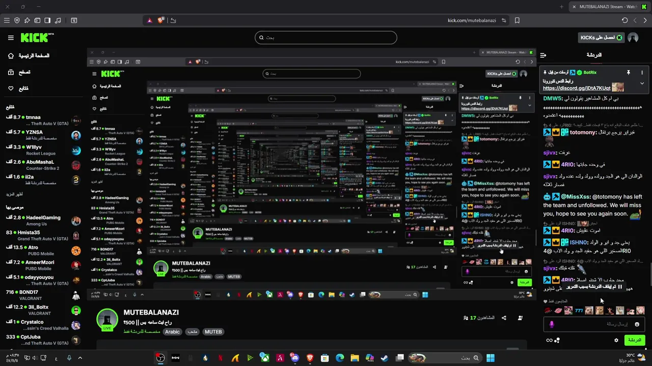The height and width of the screenshot is (366, 652).
Task: Go to Home page in sidebar
Action: pos(28,55)
